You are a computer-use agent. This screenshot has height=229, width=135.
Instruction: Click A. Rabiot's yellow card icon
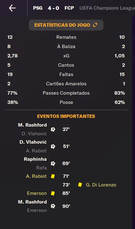53,176
